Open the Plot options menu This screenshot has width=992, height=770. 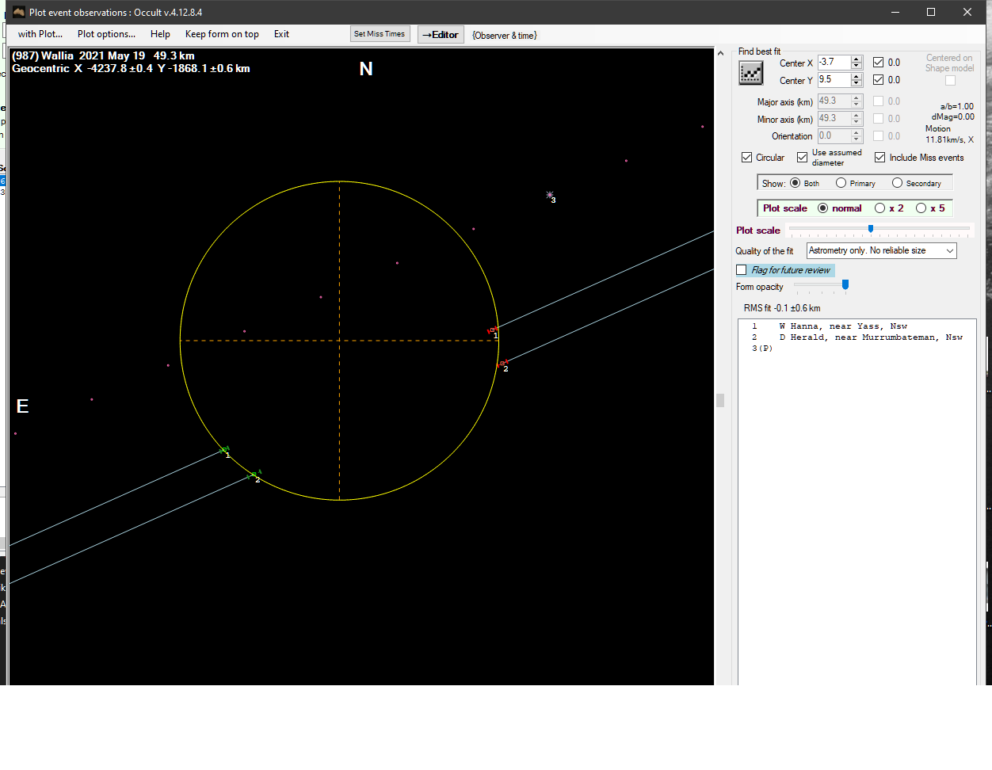click(x=106, y=34)
